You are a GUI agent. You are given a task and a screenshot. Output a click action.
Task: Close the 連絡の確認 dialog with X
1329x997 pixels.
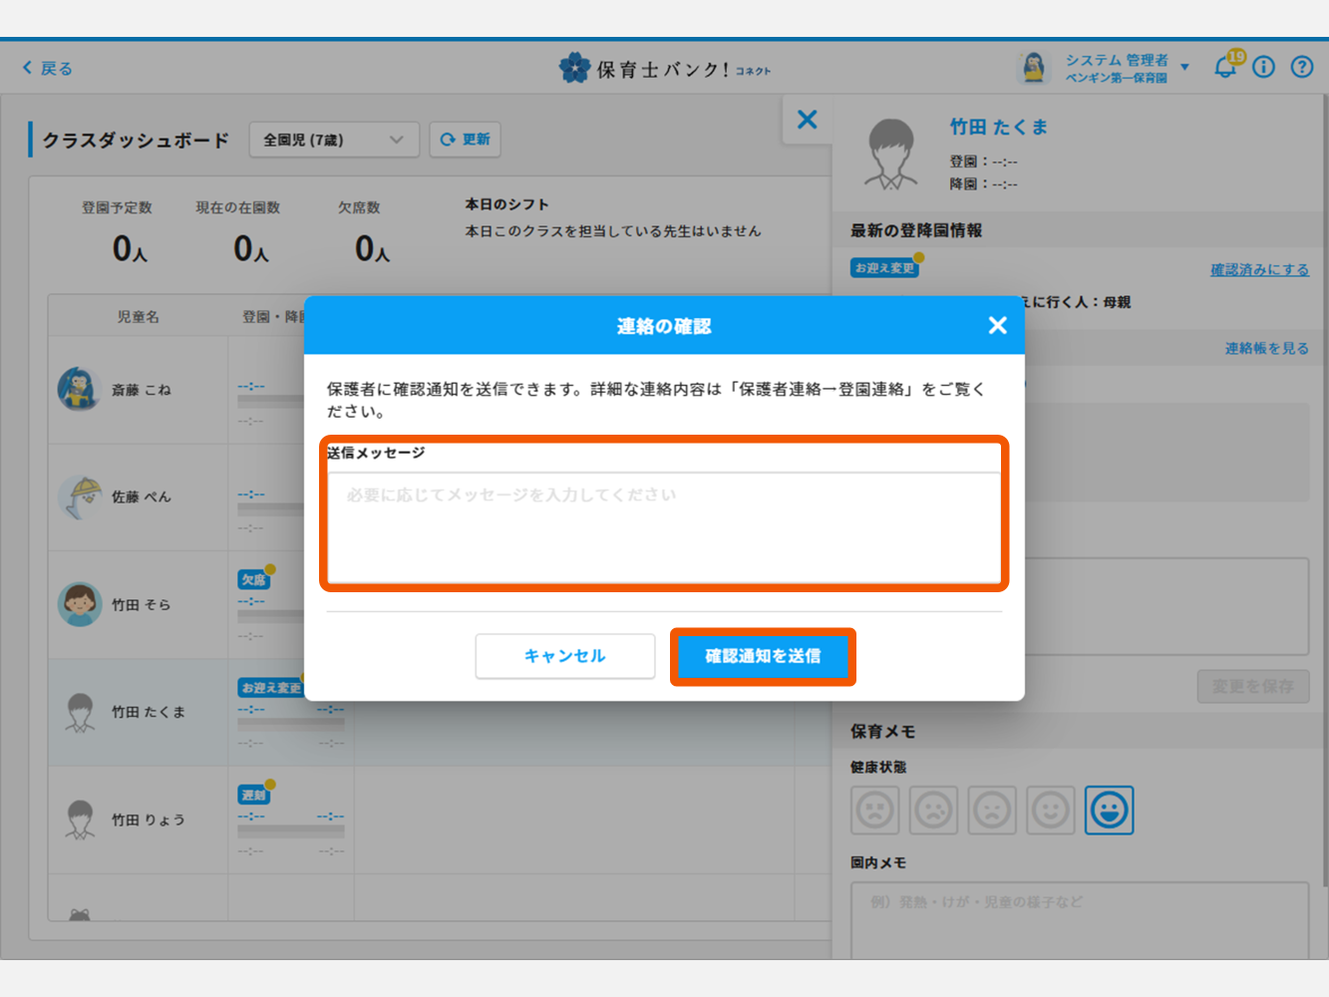pos(997,325)
